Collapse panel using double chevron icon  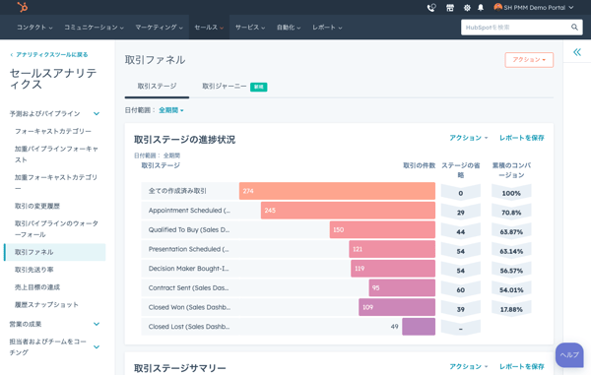[577, 52]
